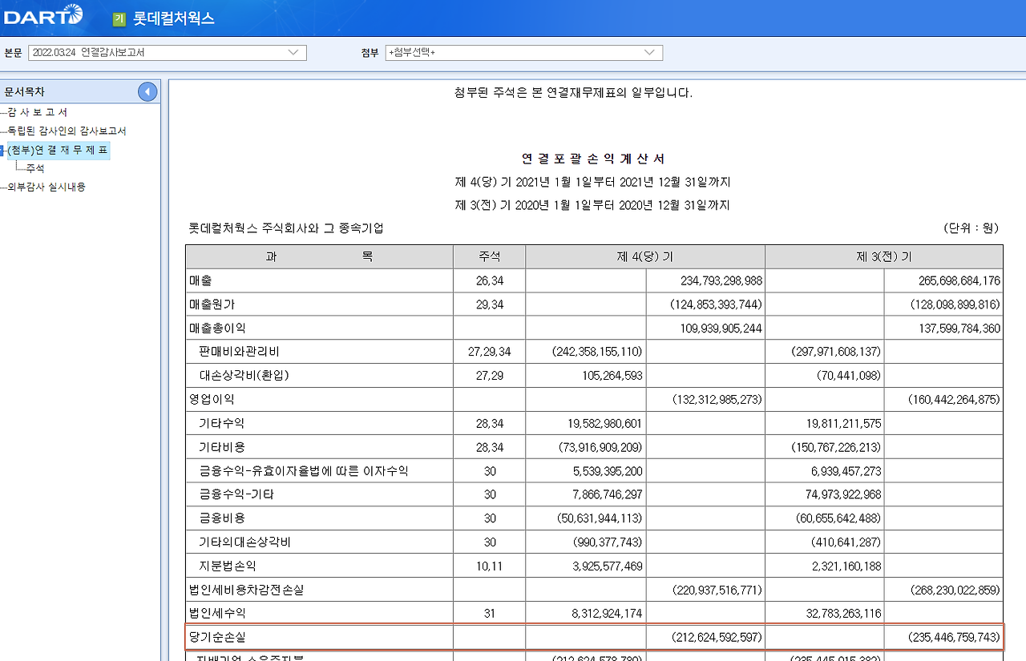Click the DART logo

click(x=44, y=14)
